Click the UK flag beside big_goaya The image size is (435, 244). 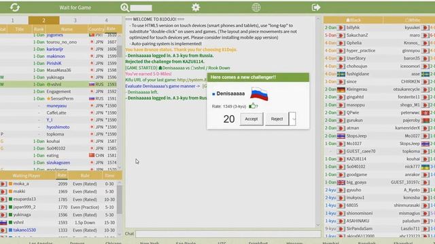[341, 182]
